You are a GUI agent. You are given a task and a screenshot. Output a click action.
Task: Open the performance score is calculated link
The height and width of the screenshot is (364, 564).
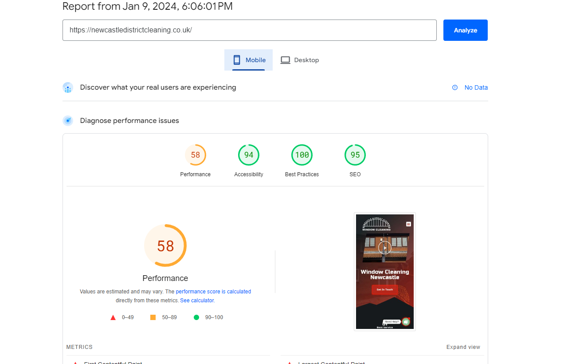click(213, 292)
